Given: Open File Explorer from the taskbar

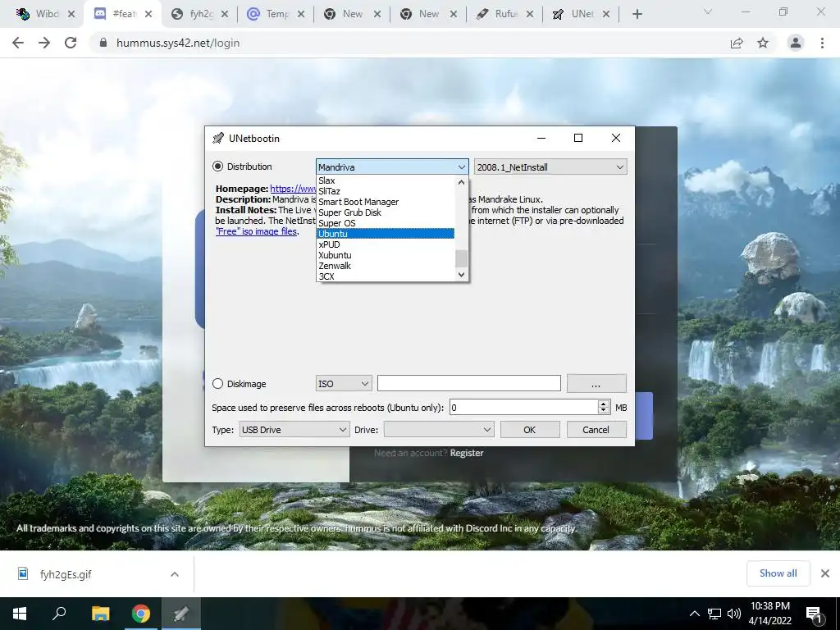Looking at the screenshot, I should coord(100,614).
